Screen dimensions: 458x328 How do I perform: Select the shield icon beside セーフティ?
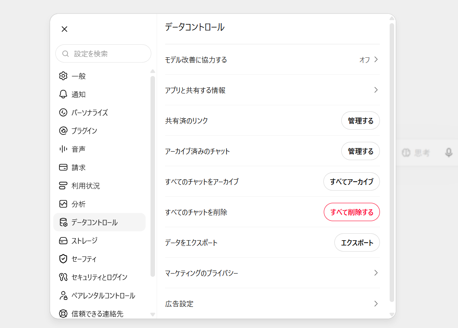tap(63, 259)
